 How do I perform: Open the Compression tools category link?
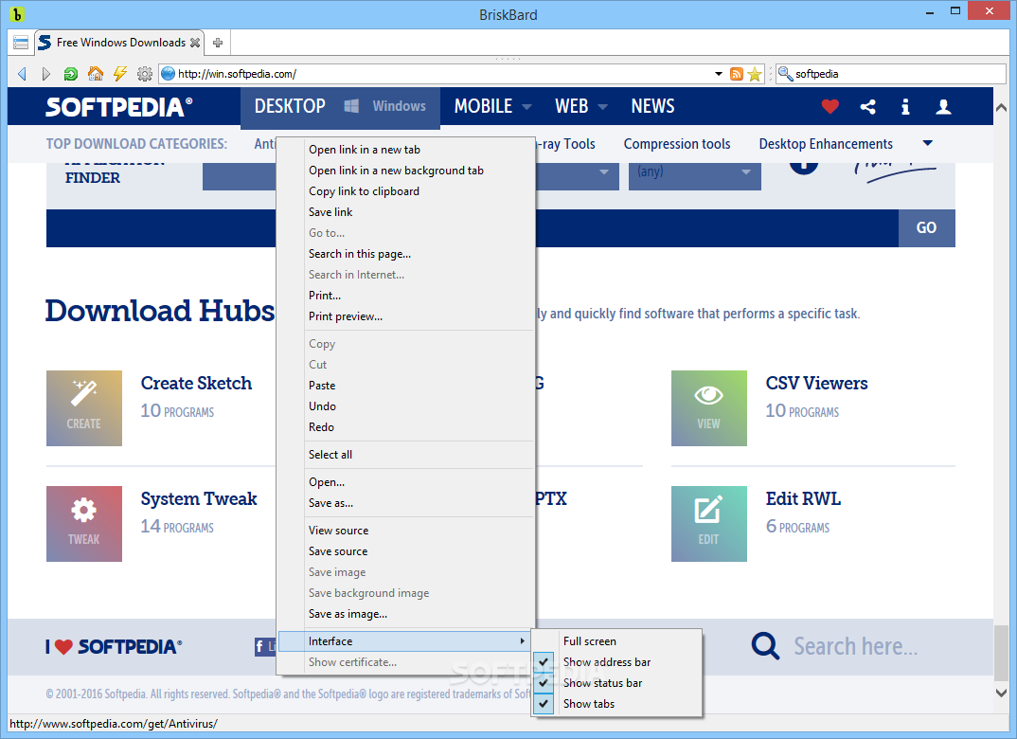click(x=677, y=144)
